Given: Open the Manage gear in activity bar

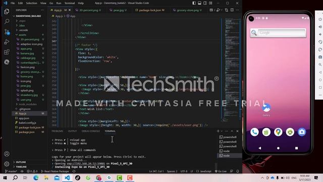Looking at the screenshot, I should 7,164.
